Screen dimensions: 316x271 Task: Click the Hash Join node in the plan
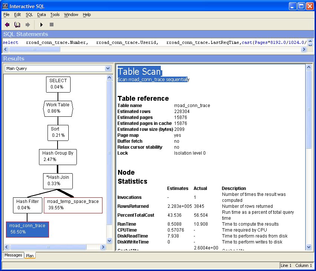pos(58,181)
